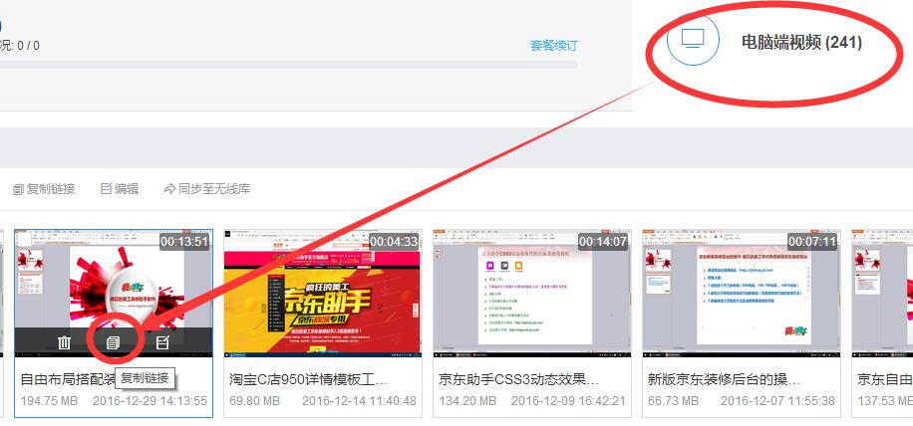This screenshot has width=913, height=426.
Task: Open the 套餐续订 link
Action: [554, 46]
